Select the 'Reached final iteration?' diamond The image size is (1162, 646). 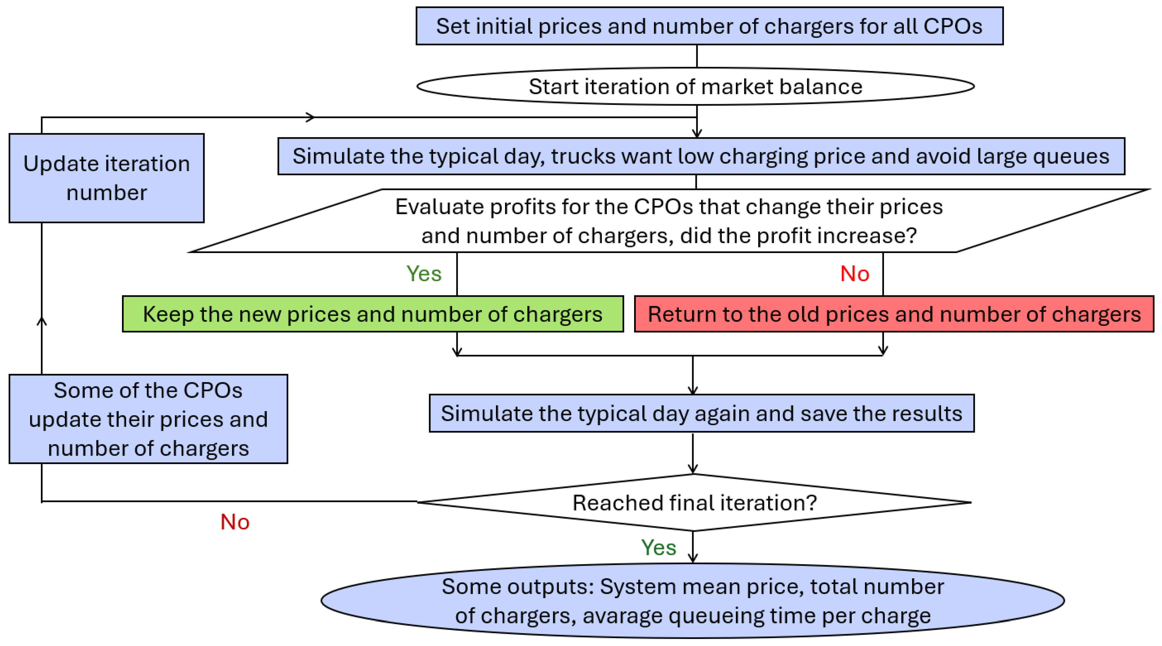click(x=694, y=503)
